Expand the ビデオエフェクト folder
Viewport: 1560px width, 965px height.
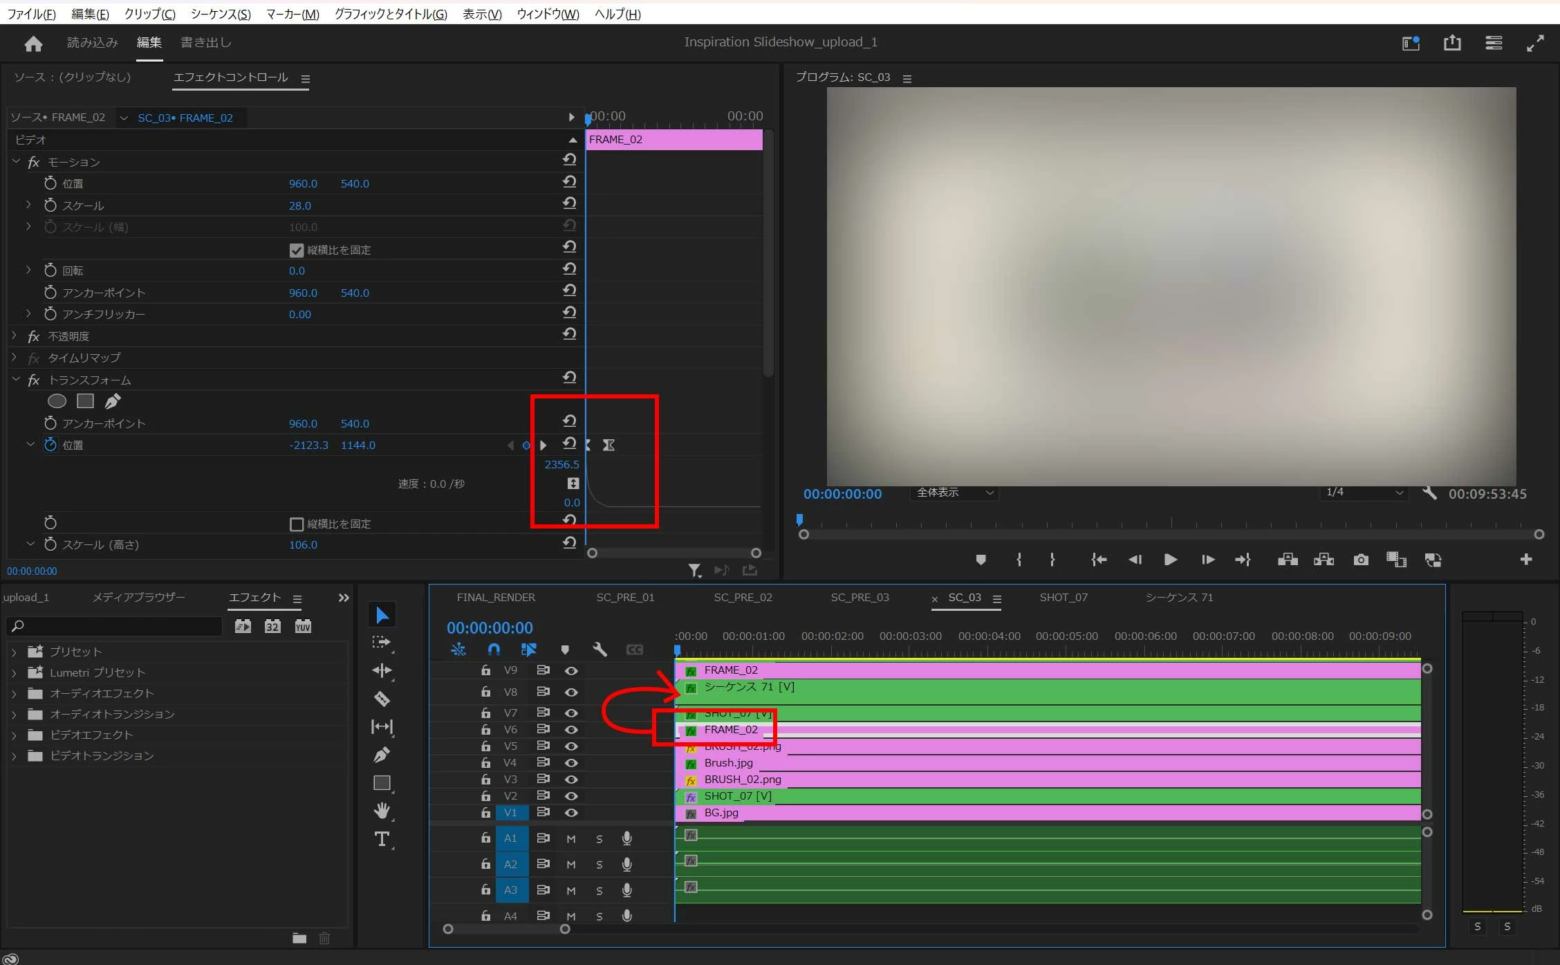pos(14,735)
